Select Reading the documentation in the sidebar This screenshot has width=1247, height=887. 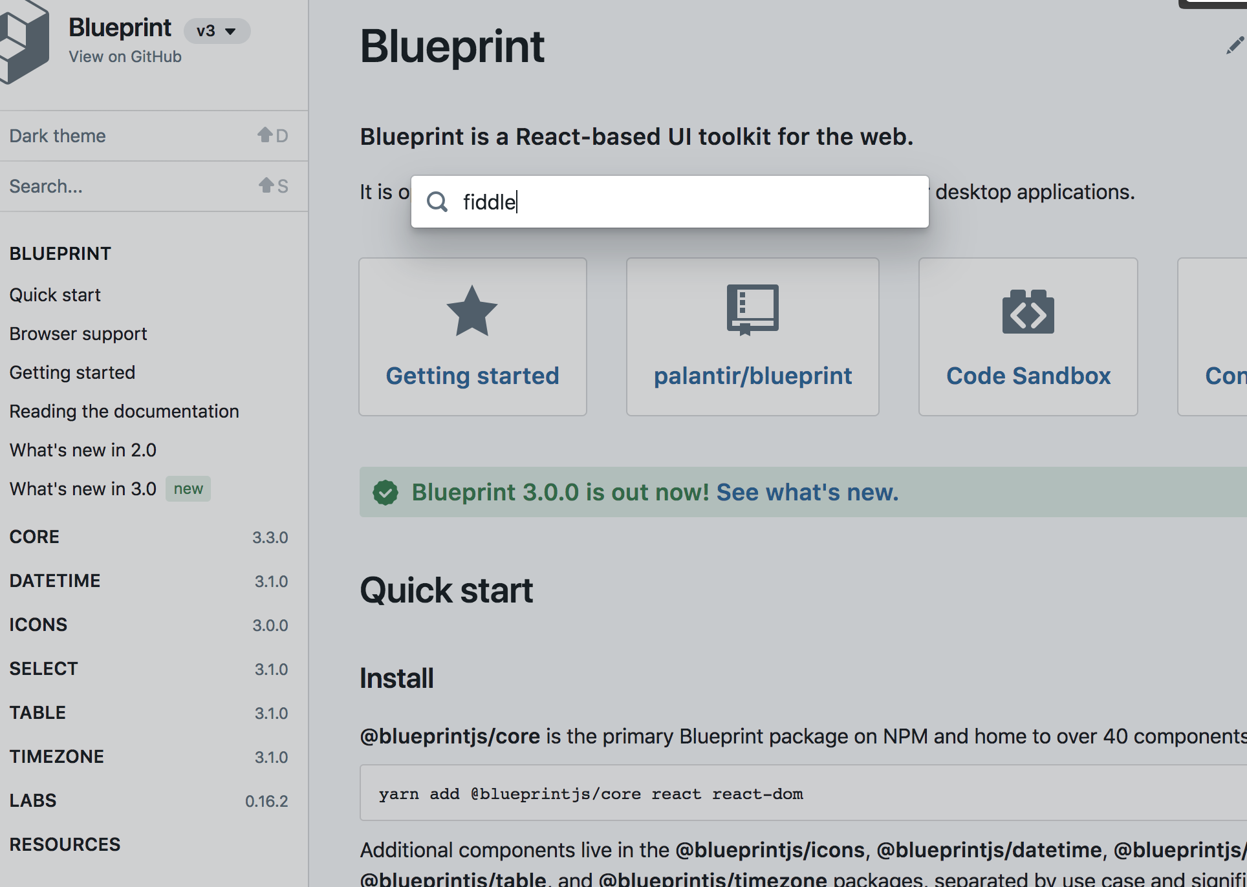tap(124, 411)
